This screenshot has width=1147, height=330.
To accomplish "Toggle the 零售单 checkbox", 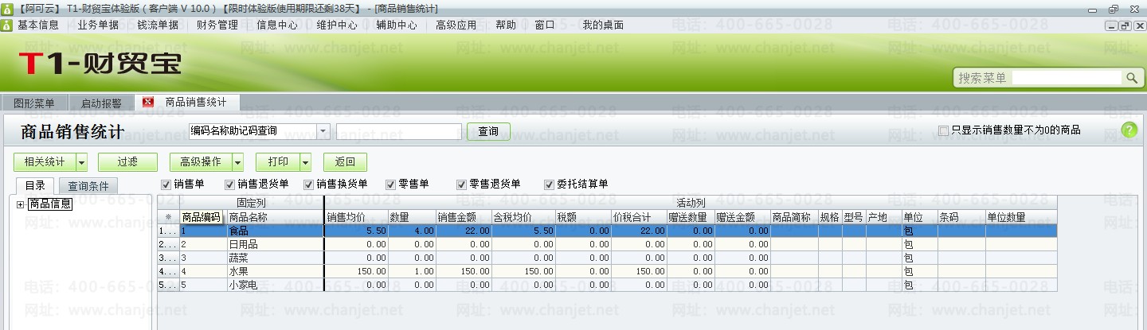I will 391,184.
